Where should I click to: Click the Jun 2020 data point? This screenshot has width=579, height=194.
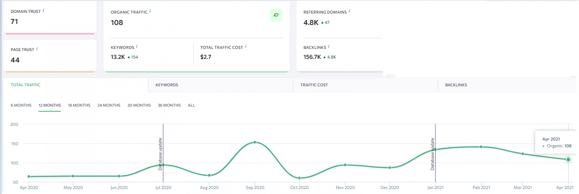click(119, 176)
